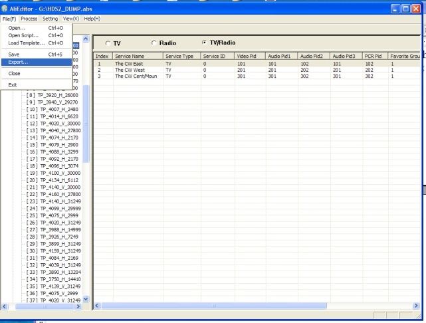Open the Setting menu
Viewport: 426px width, 323px height.
[x=50, y=19]
